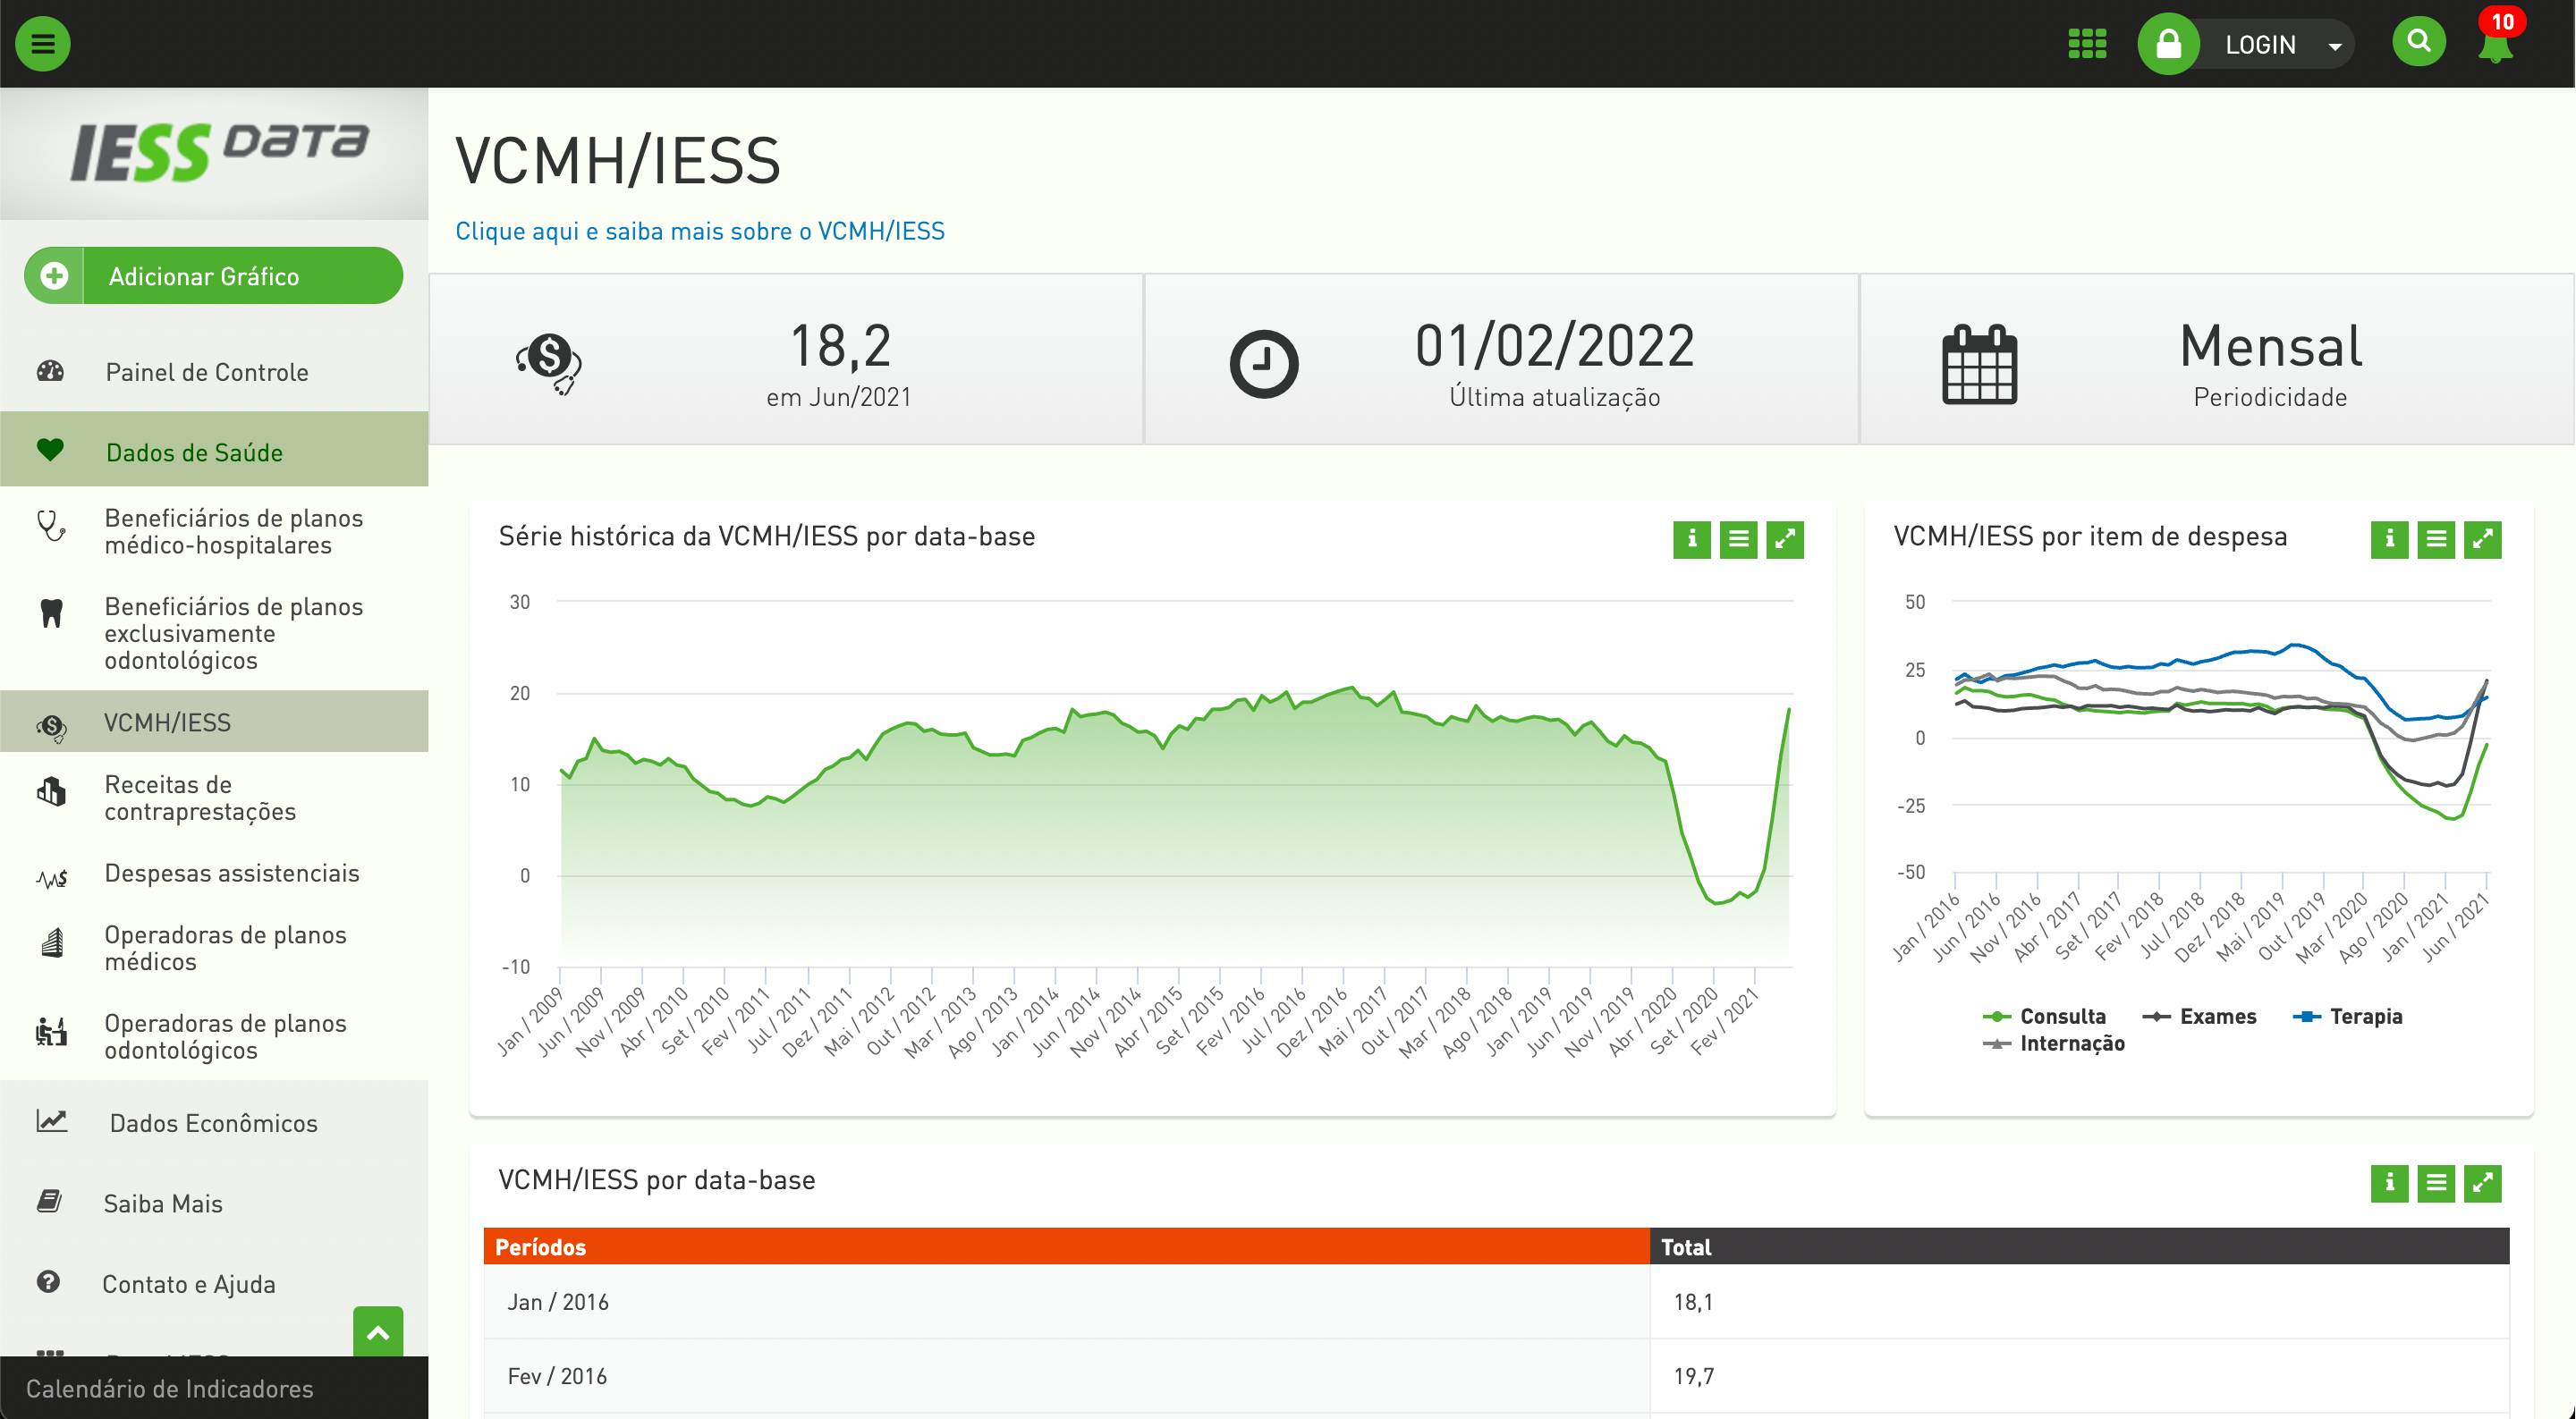Open the hamburger menu button
This screenshot has width=2576, height=1419.
[x=43, y=43]
